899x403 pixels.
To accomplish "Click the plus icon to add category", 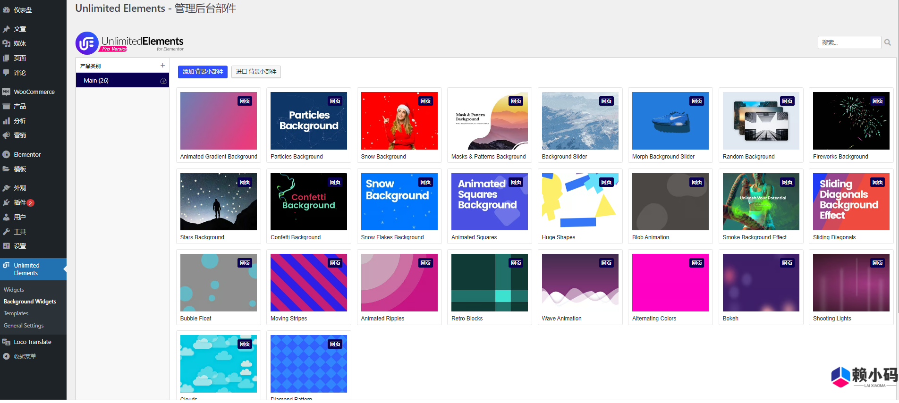I will tap(162, 66).
